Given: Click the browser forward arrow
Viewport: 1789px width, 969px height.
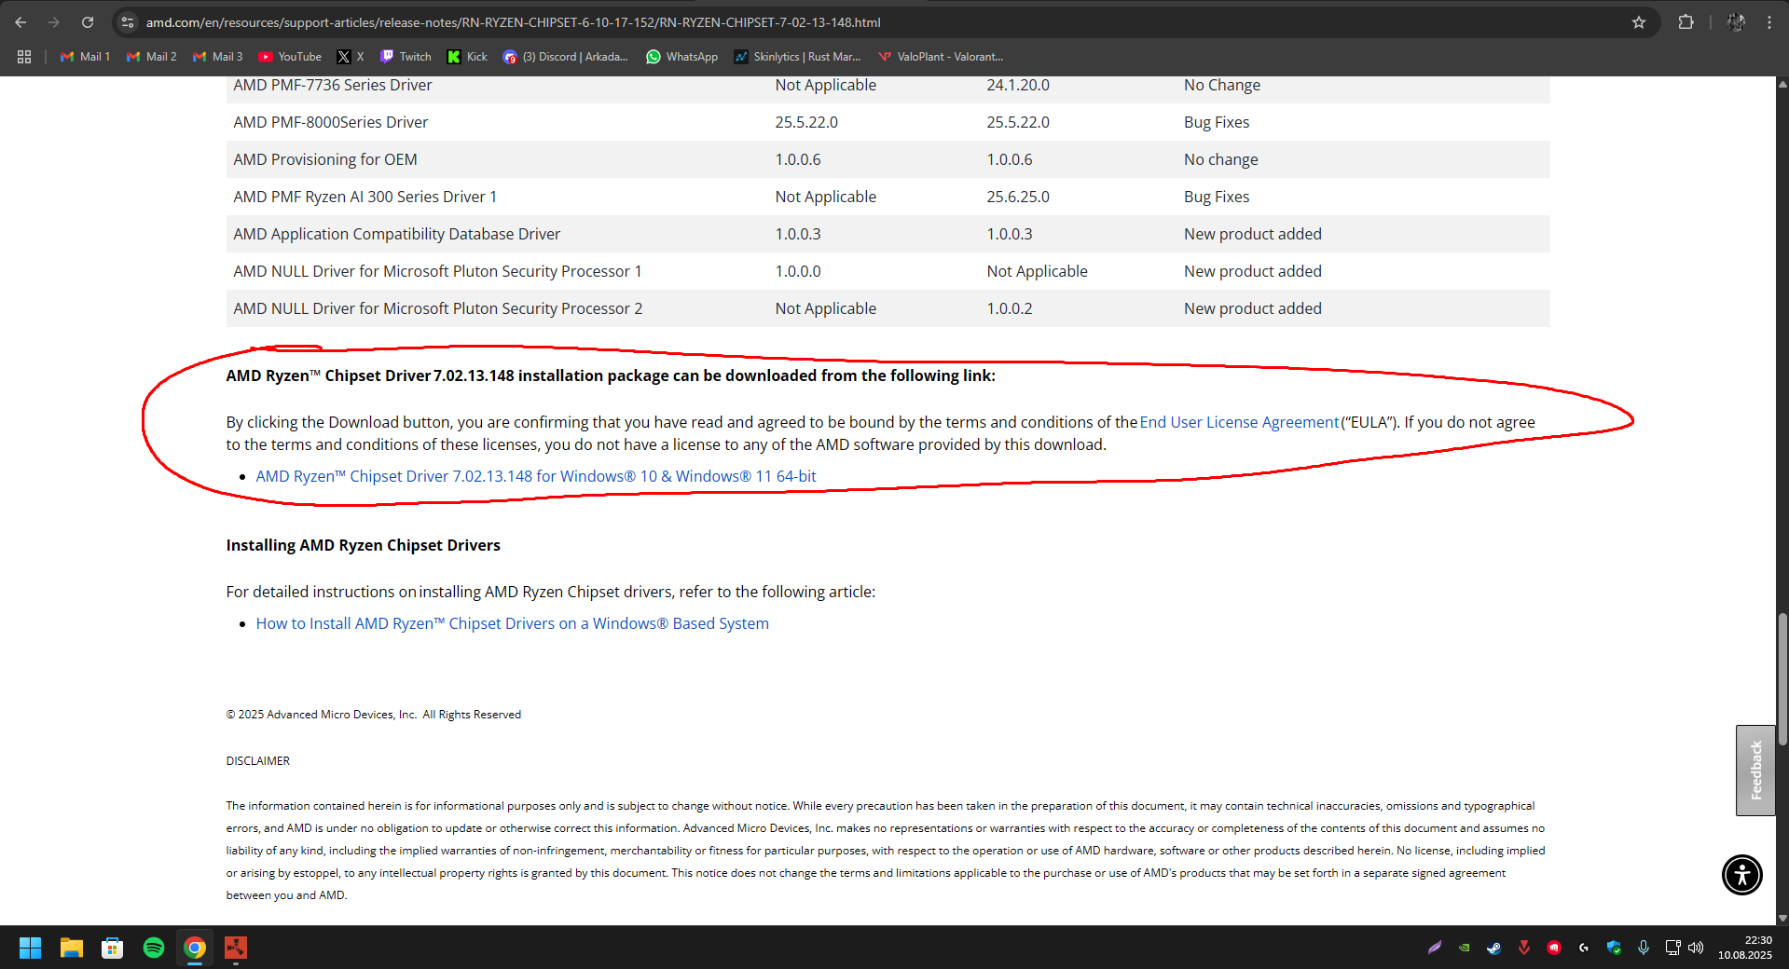Looking at the screenshot, I should [54, 22].
